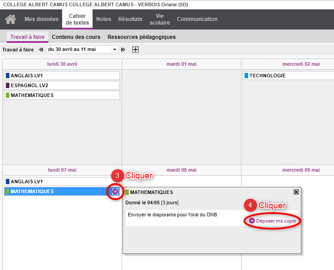Click the plus icon next to date range

tap(135, 50)
